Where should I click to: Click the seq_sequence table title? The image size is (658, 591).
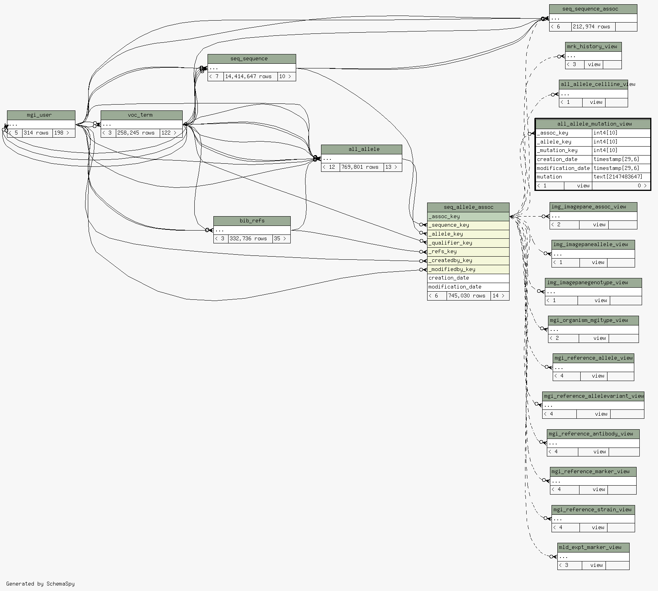click(x=252, y=59)
